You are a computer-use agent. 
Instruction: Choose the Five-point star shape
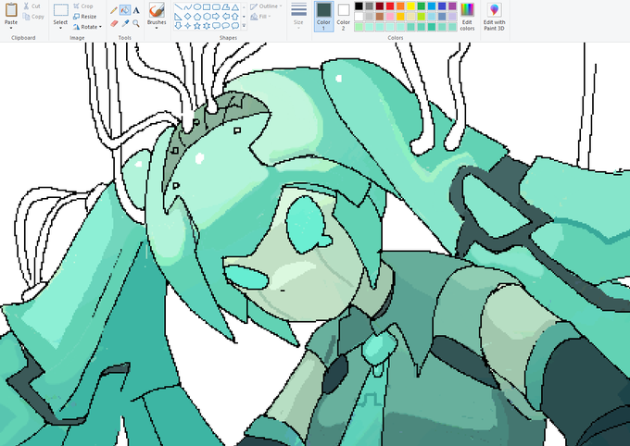(x=197, y=26)
